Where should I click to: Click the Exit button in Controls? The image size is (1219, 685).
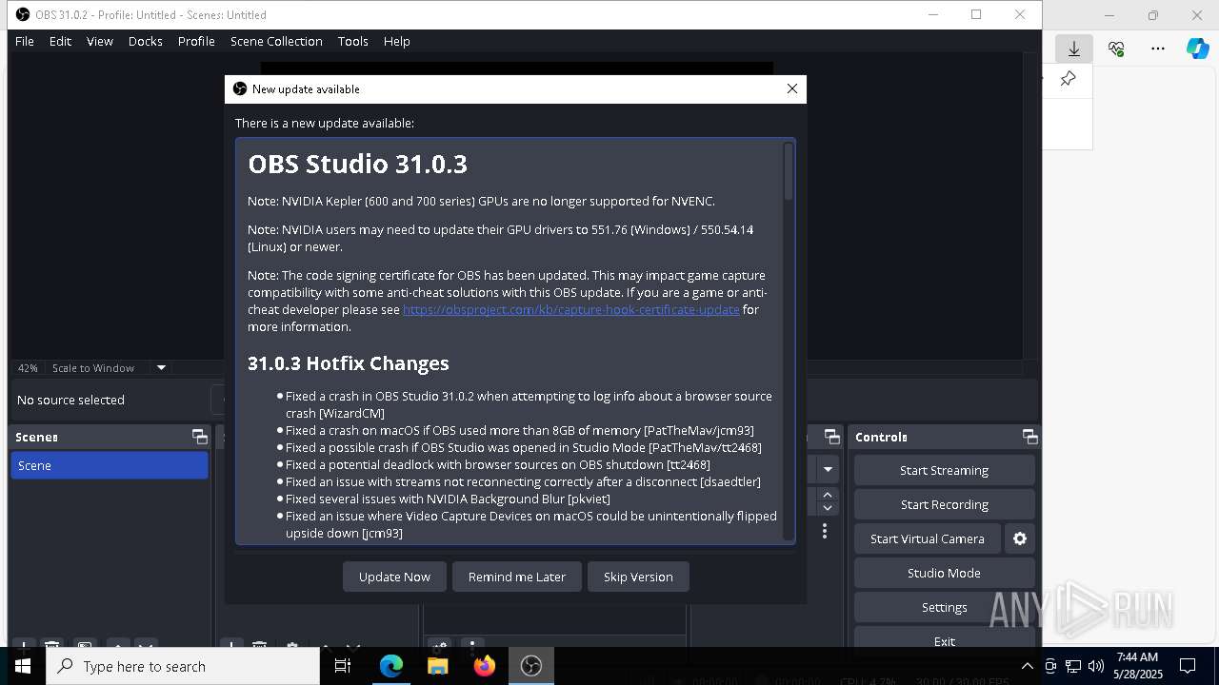(944, 641)
